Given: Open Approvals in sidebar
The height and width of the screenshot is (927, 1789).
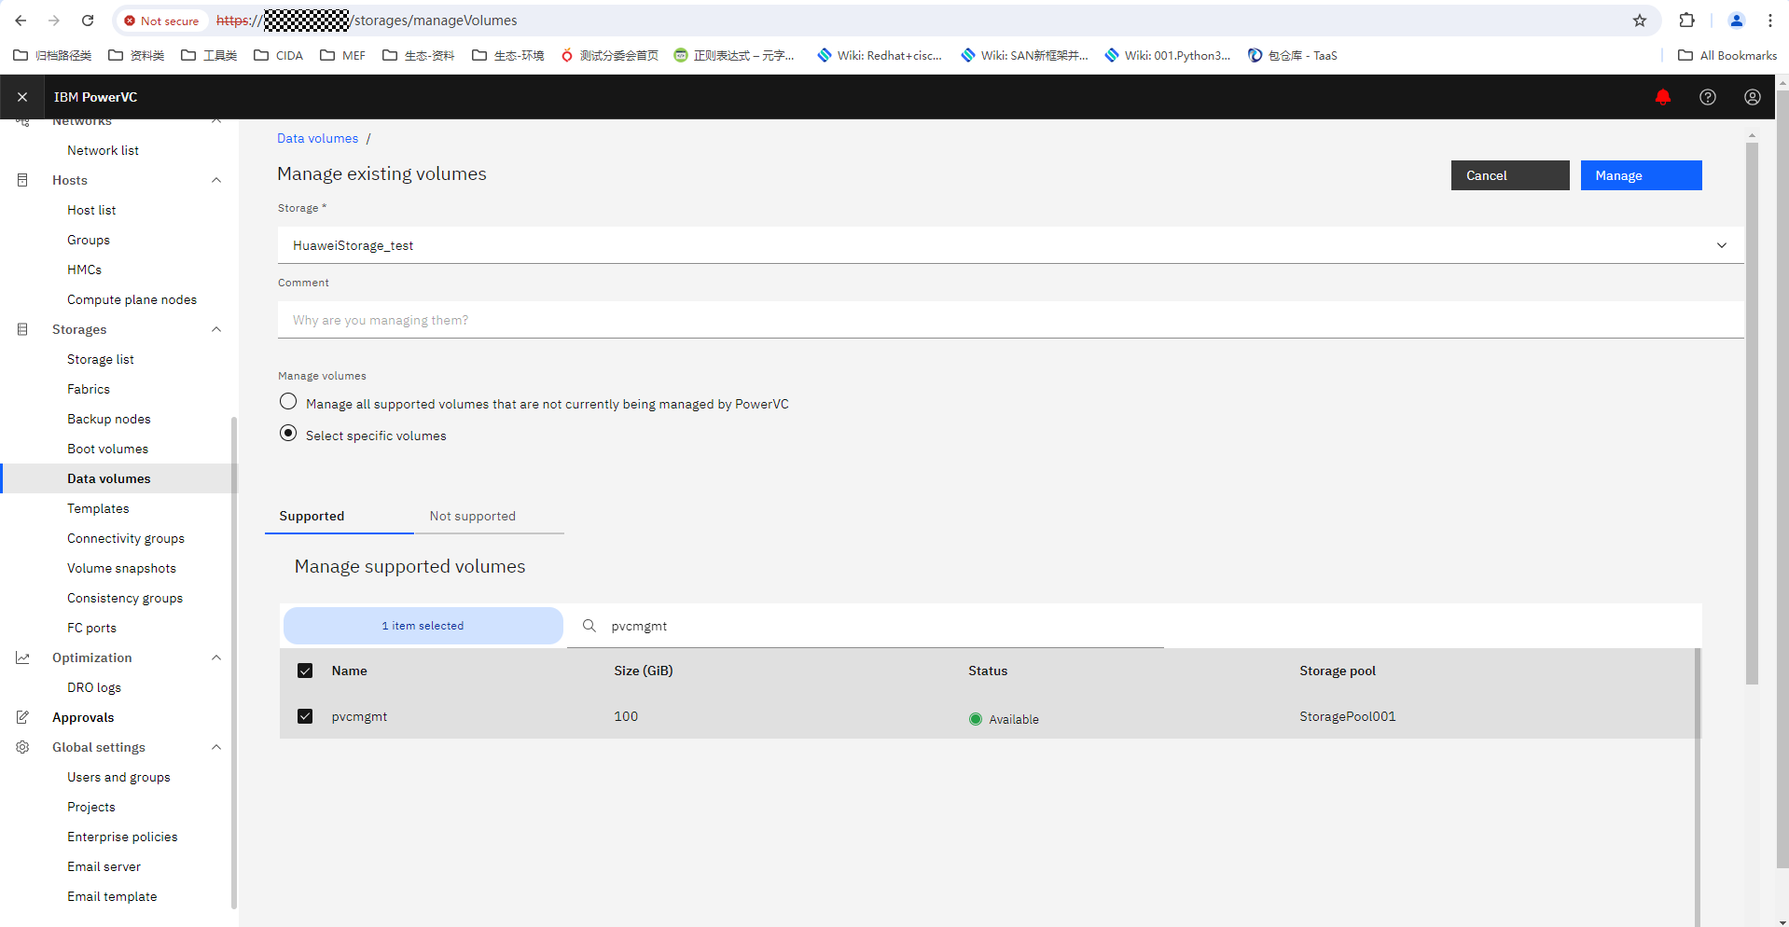Looking at the screenshot, I should 83,717.
